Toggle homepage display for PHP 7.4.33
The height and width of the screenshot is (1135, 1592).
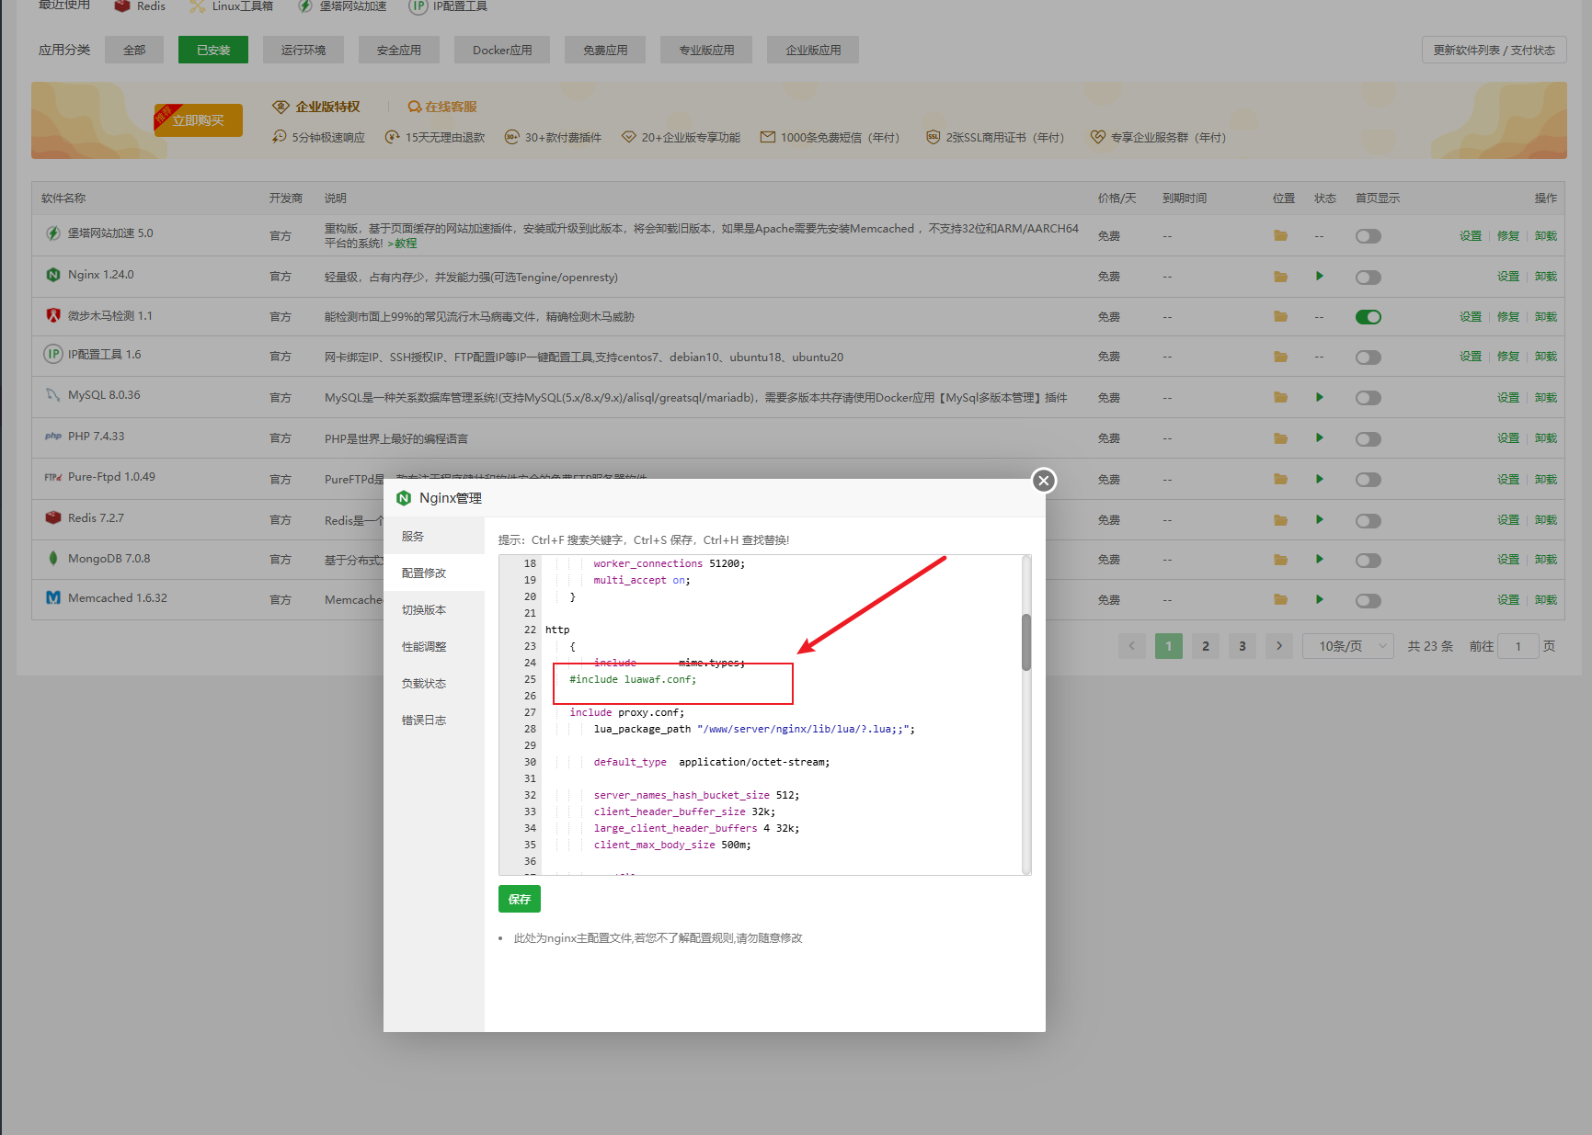[x=1369, y=439]
